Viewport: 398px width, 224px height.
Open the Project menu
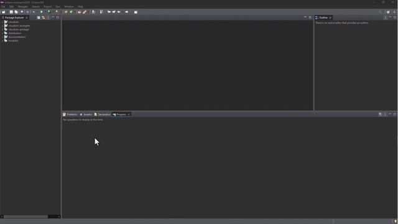[47, 7]
